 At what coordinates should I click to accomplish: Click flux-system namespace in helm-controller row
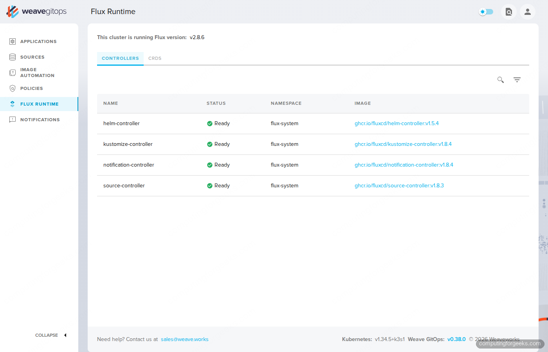(x=285, y=124)
